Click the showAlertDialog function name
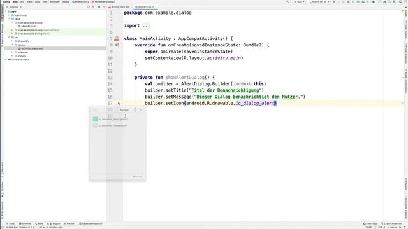 coord(185,78)
